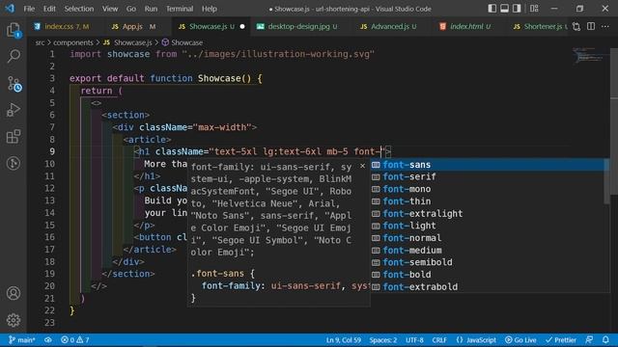Open the Manage settings gear
Screen dimensions: 618x347
pos(14,320)
